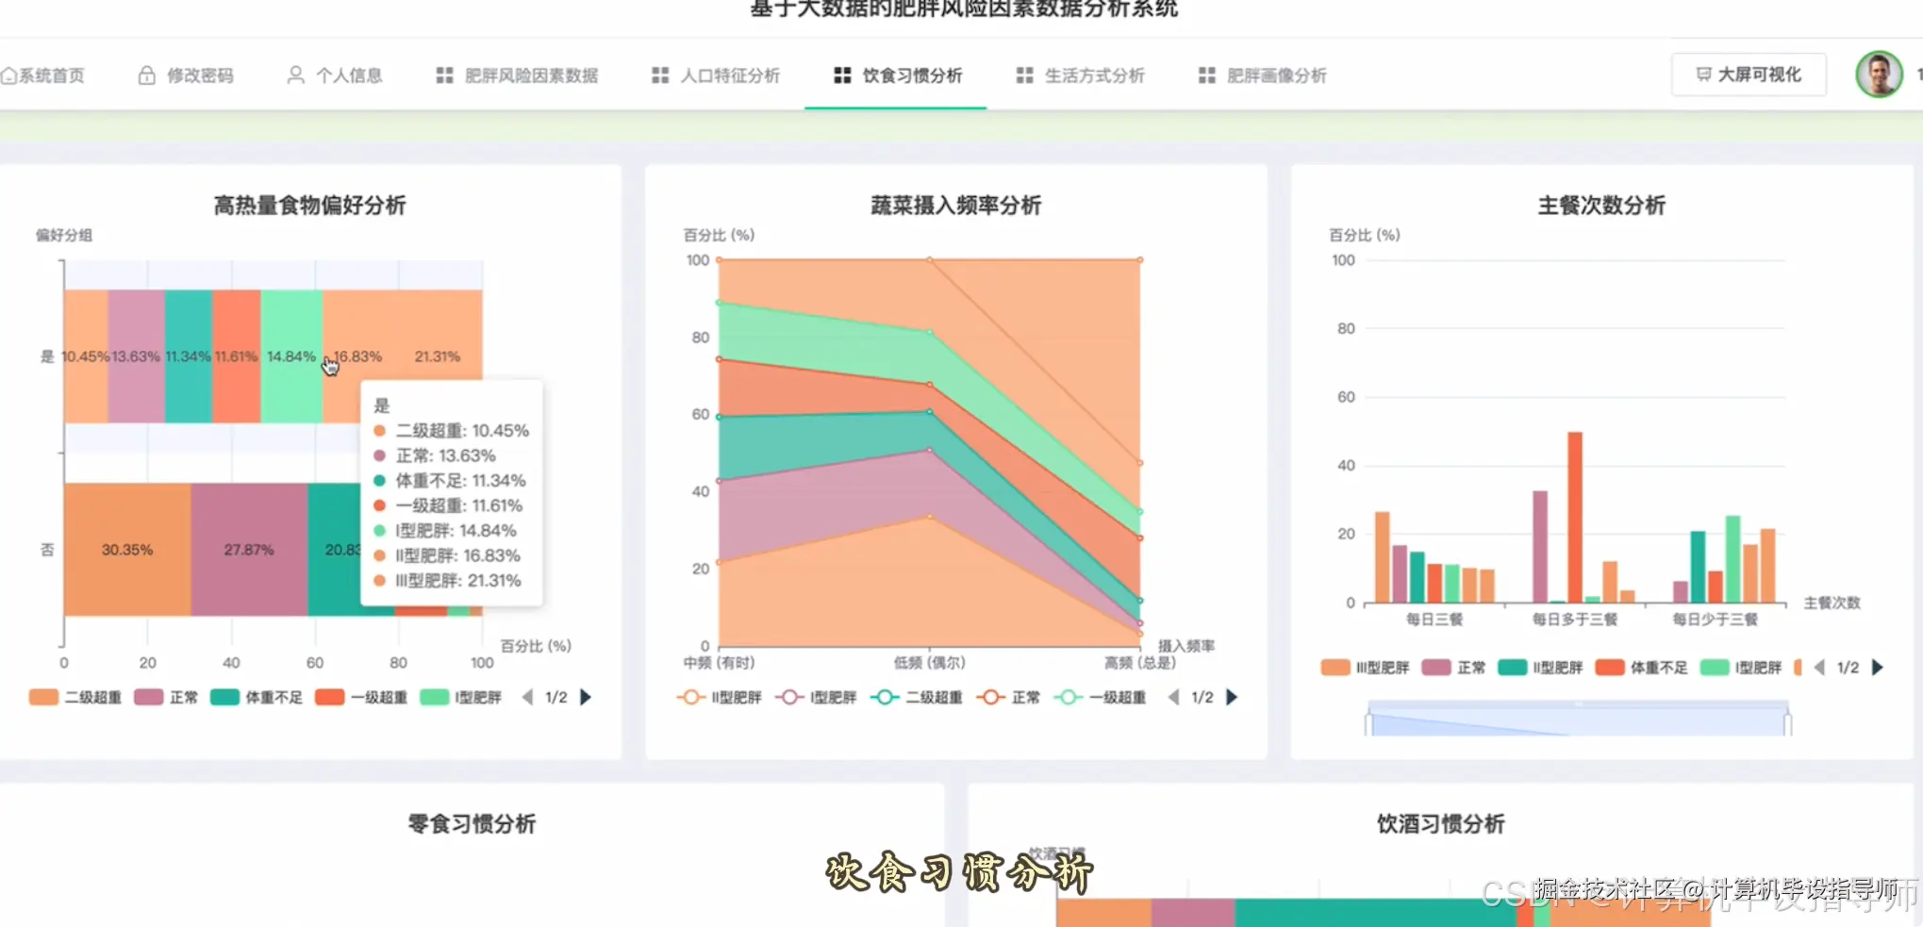Screen dimensions: 1923x927
Task: Go to previous legend page in 高热量食物偏好分析
Action: [x=527, y=697]
